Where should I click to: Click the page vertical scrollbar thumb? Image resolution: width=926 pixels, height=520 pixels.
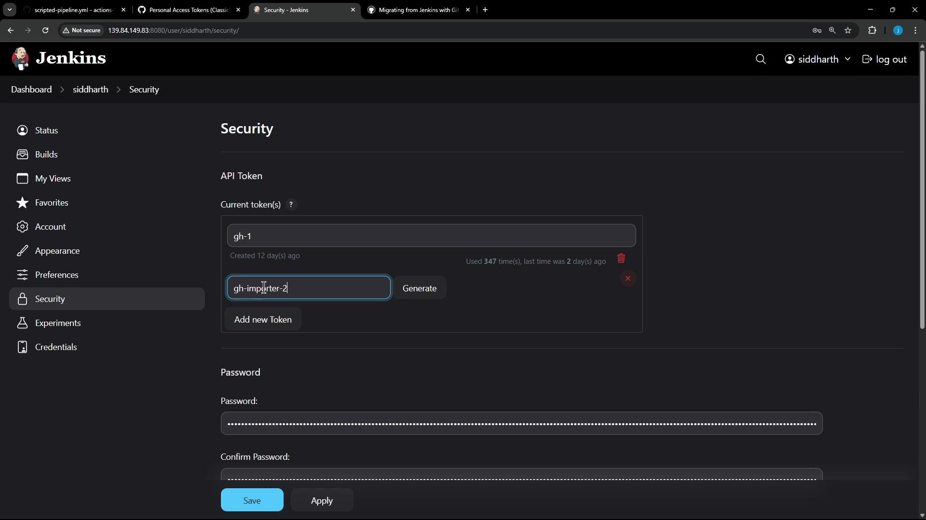922,189
